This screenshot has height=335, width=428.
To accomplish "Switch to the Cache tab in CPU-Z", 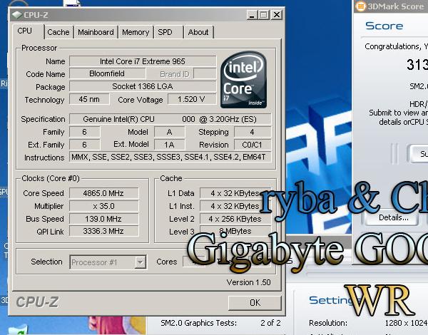I will point(58,32).
